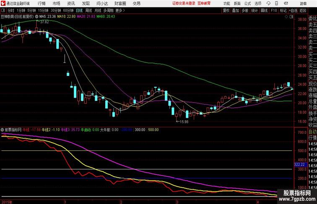Click the MA20: 21.83 indicator label
The image size is (317, 204).
86,17
